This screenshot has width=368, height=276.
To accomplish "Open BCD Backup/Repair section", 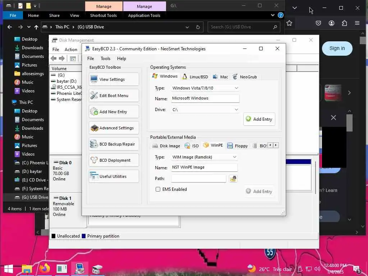I will (x=114, y=144).
